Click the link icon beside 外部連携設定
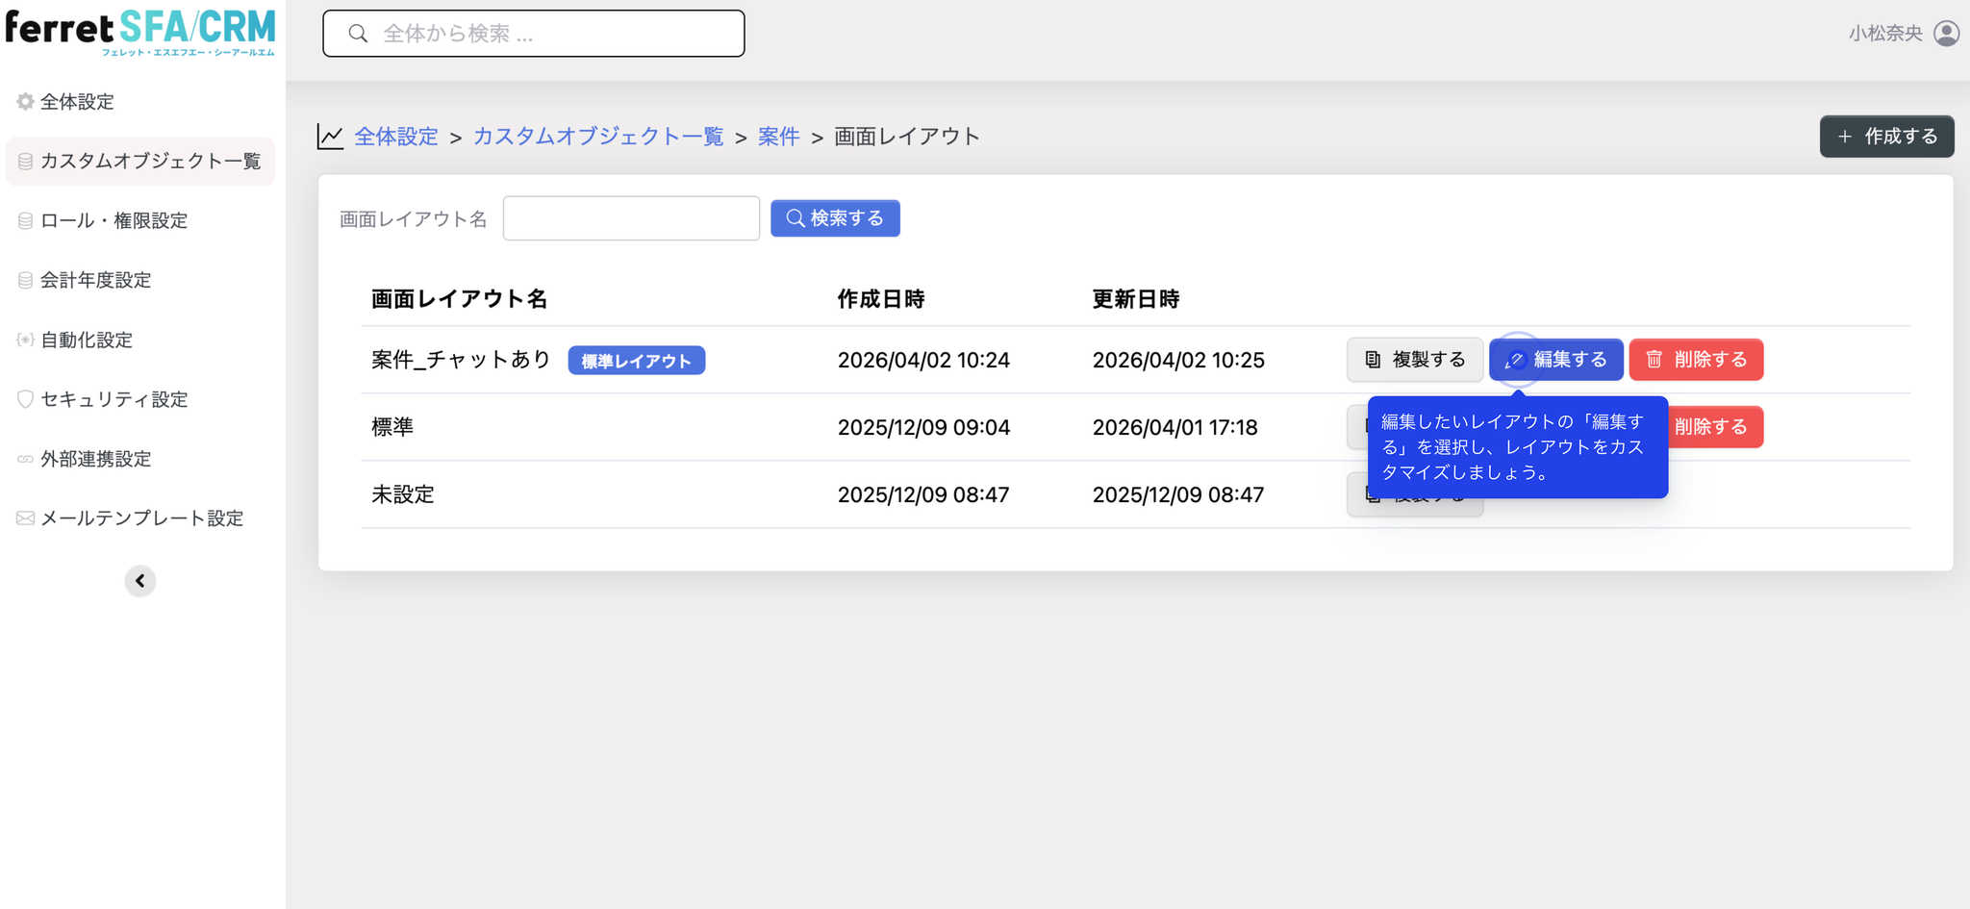This screenshot has height=909, width=1970. click(26, 459)
